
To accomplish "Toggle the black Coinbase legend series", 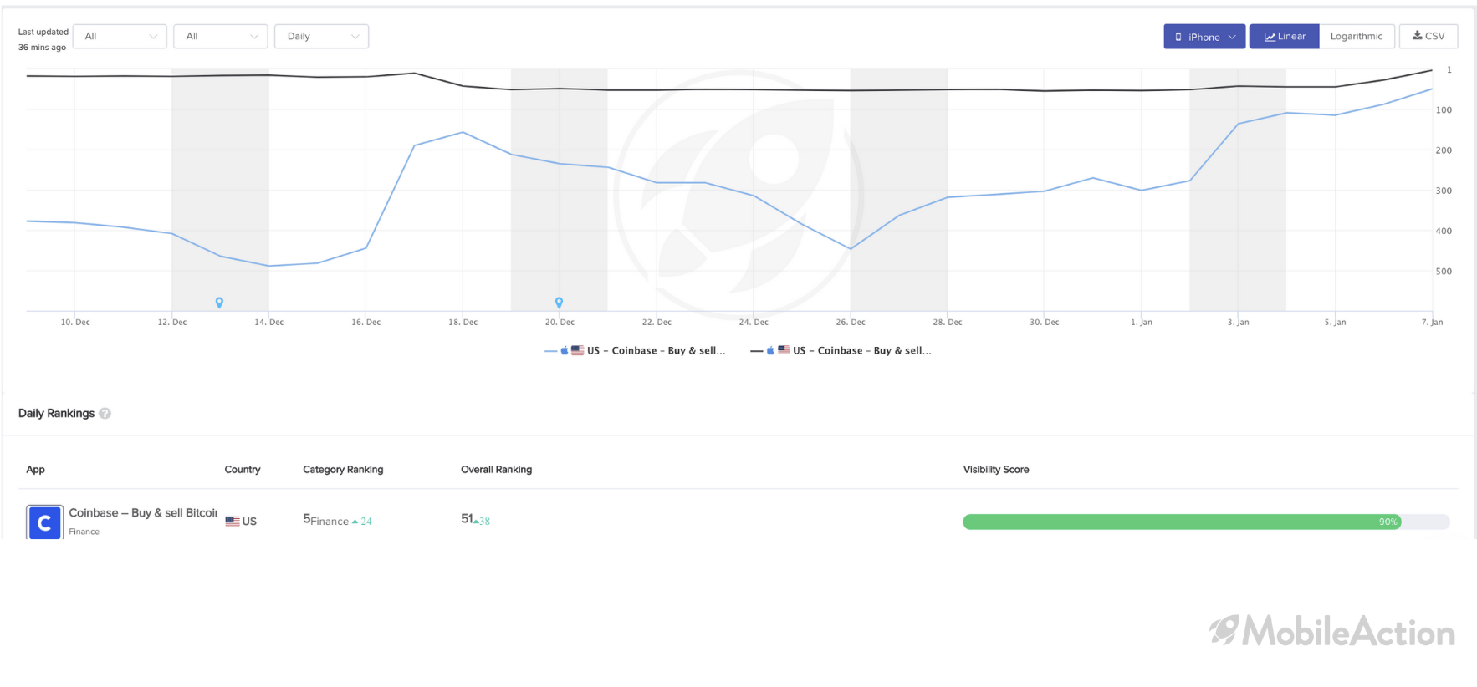I will (x=841, y=350).
